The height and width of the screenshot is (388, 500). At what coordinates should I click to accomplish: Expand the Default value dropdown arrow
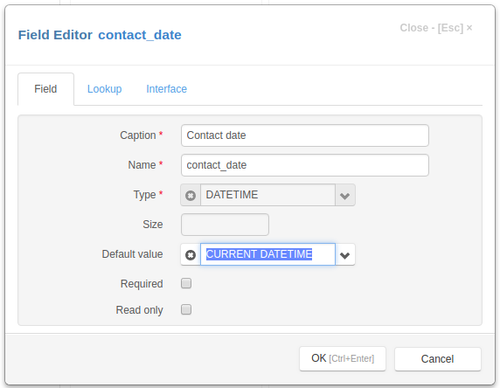tap(345, 255)
